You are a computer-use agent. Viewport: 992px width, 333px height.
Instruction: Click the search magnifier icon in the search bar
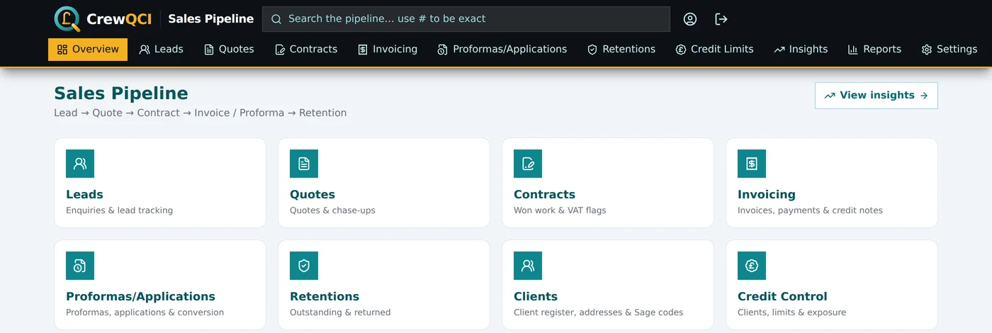(276, 19)
